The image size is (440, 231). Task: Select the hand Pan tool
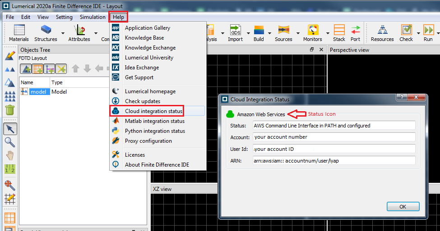point(10,155)
